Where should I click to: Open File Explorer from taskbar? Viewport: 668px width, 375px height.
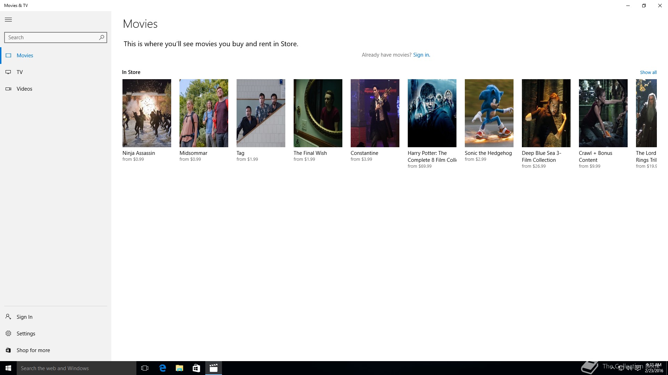(179, 368)
